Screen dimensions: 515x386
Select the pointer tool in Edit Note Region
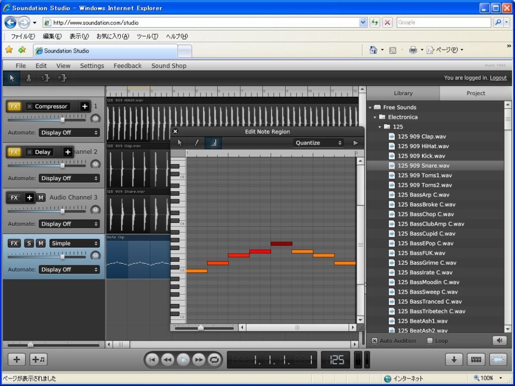pos(180,143)
